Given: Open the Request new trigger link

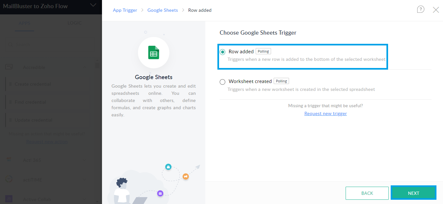Looking at the screenshot, I should tap(325, 113).
